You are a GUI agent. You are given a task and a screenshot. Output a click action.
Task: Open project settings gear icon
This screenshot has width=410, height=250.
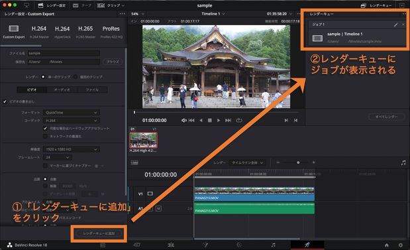click(400, 245)
